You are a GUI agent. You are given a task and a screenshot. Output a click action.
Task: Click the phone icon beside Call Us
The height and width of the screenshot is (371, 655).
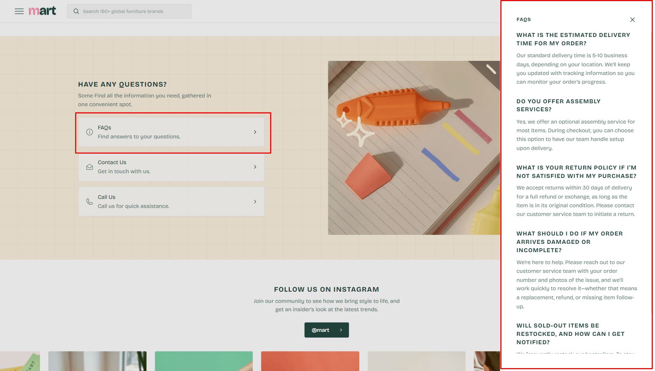[89, 202]
